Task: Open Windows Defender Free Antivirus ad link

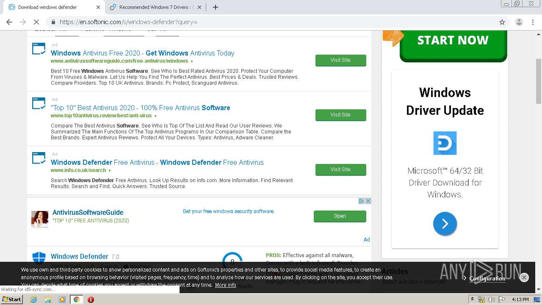Action: click(x=157, y=162)
